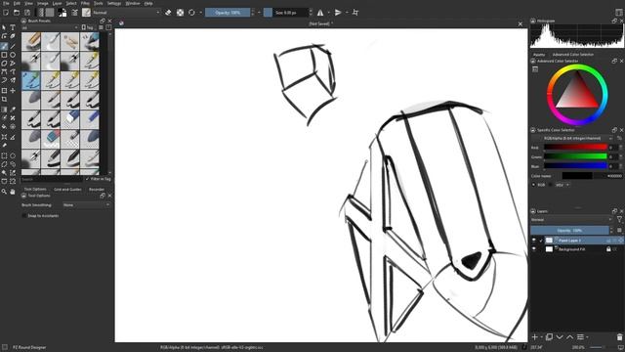Click the brush preset Search field
Screen dimensions: 625x352
coord(52,179)
